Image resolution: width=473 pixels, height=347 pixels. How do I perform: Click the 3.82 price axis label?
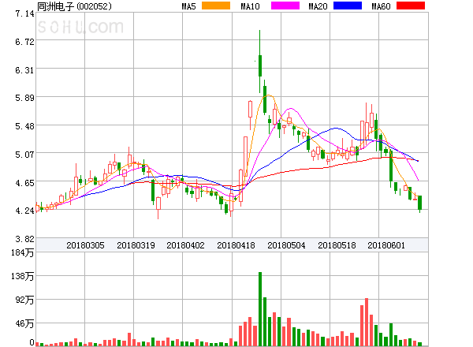click(x=24, y=239)
